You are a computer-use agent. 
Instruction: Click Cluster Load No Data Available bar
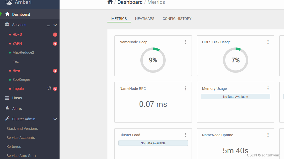[153, 143]
